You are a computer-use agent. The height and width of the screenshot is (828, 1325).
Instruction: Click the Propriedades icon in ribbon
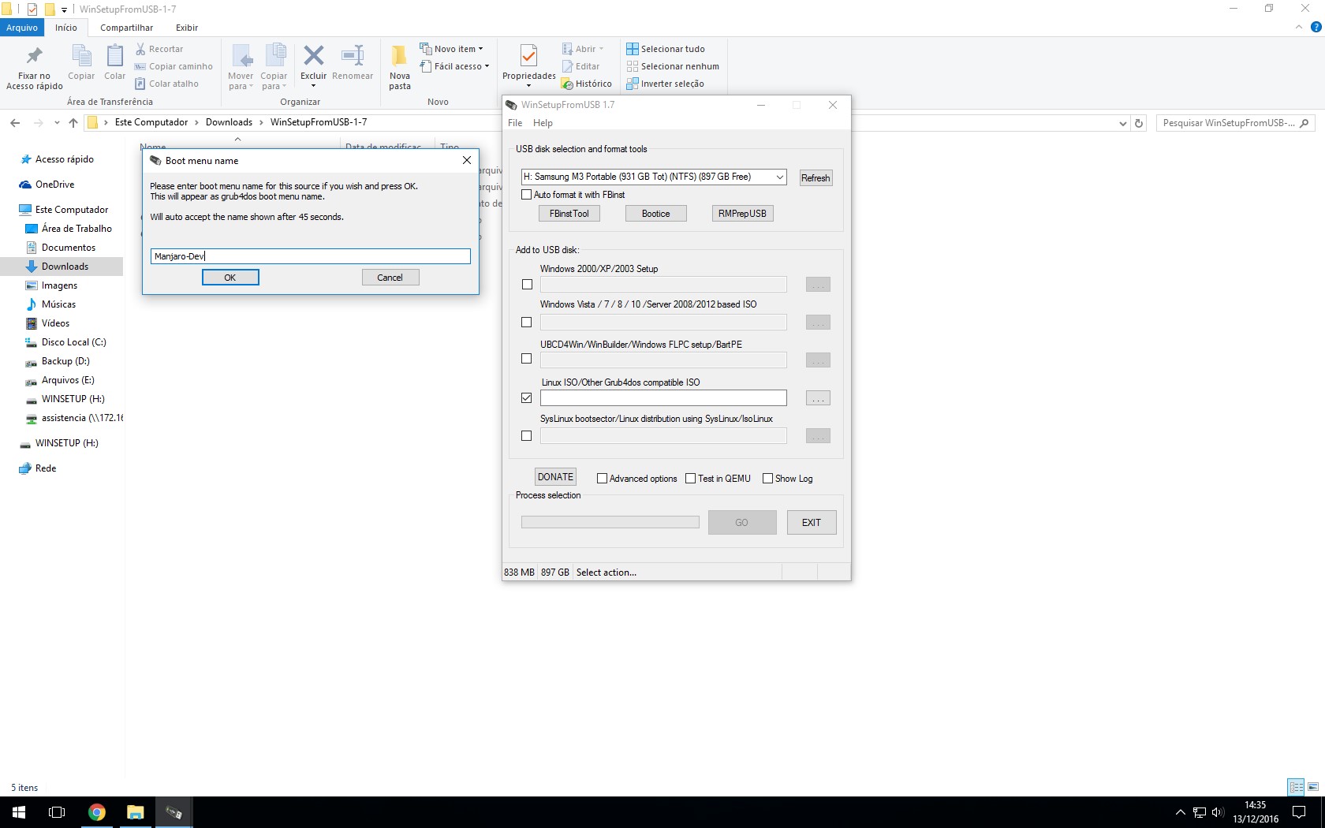point(528,56)
